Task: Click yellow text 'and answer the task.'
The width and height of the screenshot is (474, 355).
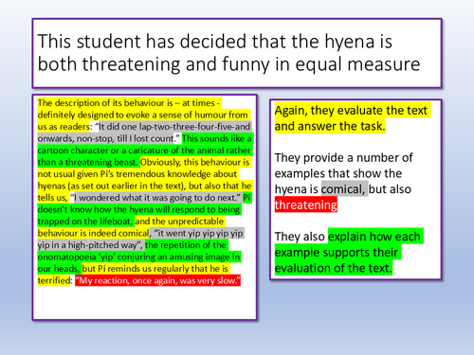Action: 330,126
